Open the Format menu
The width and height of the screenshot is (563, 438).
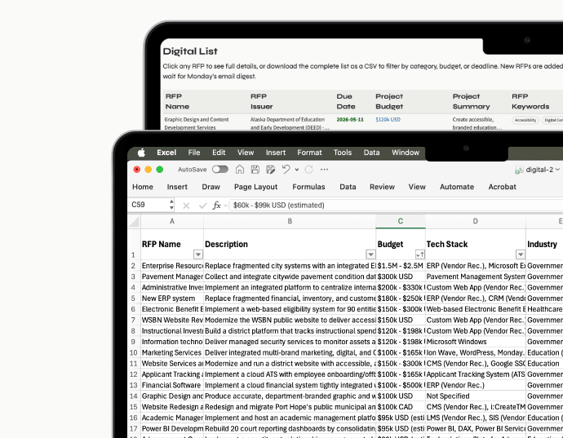click(309, 153)
